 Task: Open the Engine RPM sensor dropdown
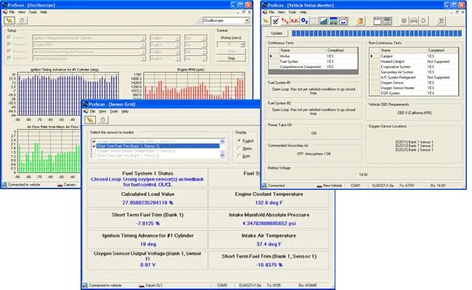pyautogui.click(x=143, y=45)
